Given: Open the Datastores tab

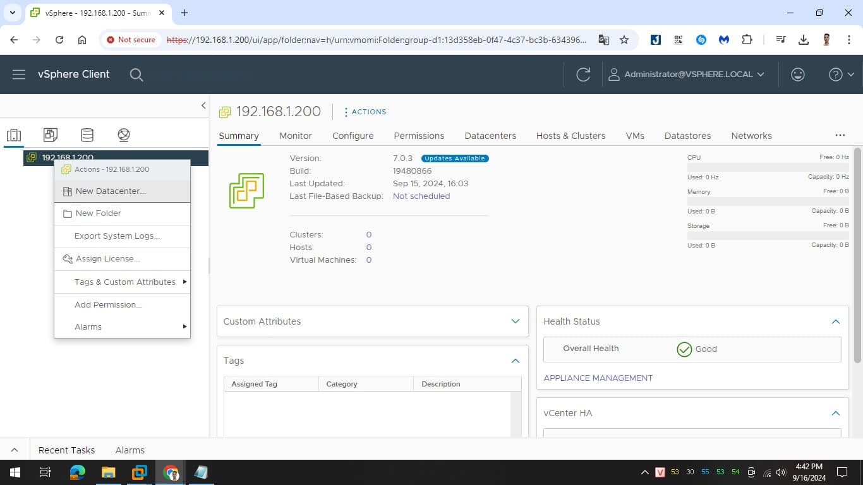Looking at the screenshot, I should coord(687,136).
